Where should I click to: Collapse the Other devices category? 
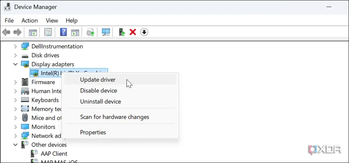(x=15, y=145)
